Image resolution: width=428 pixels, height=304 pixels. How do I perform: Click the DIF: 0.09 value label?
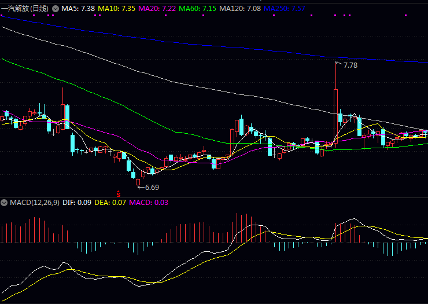pyautogui.click(x=76, y=203)
